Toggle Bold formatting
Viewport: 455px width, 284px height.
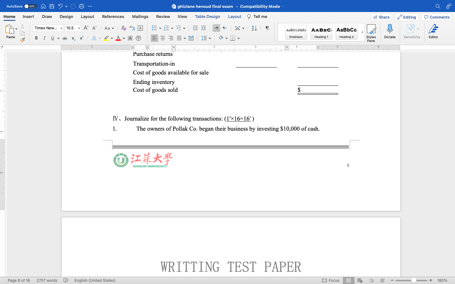36,38
